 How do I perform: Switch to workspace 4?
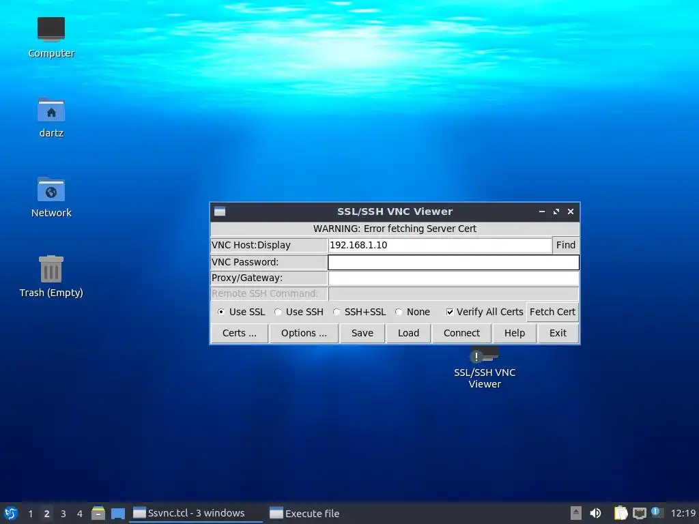(80, 513)
